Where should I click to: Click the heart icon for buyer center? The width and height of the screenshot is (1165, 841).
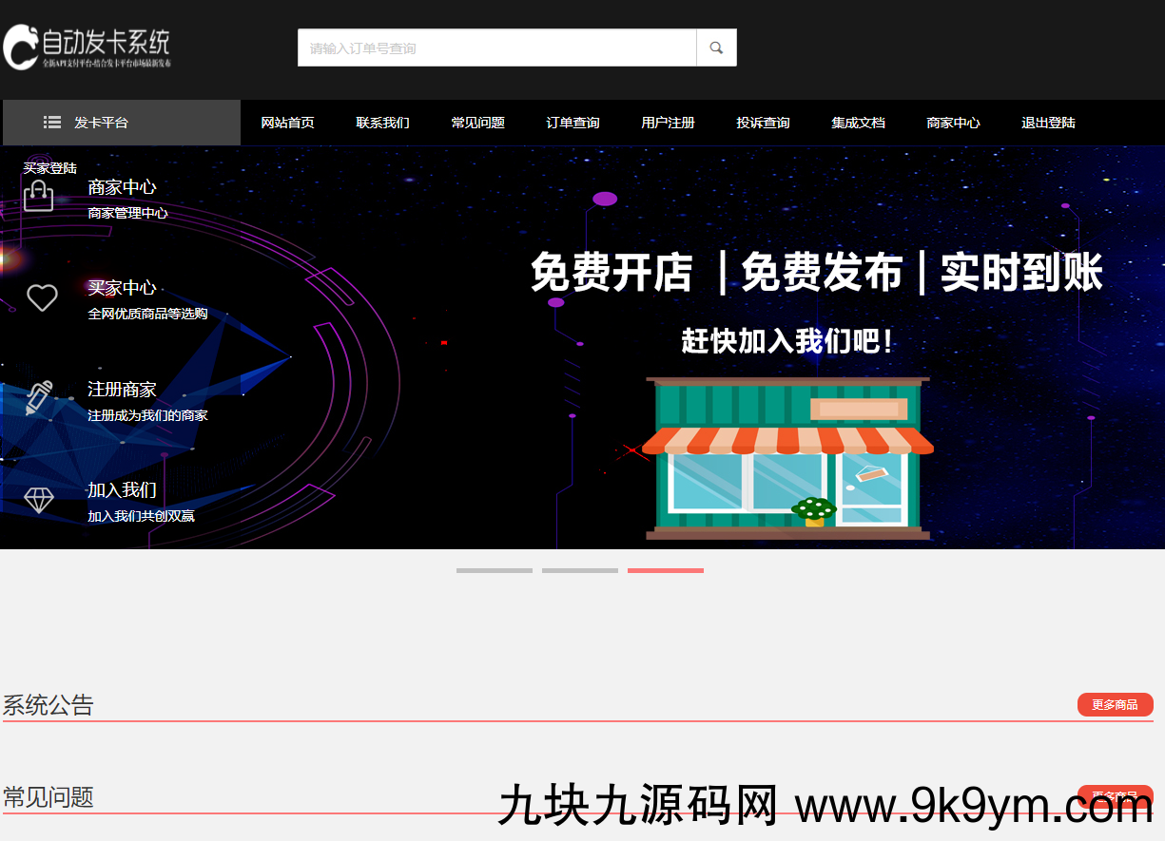(42, 297)
